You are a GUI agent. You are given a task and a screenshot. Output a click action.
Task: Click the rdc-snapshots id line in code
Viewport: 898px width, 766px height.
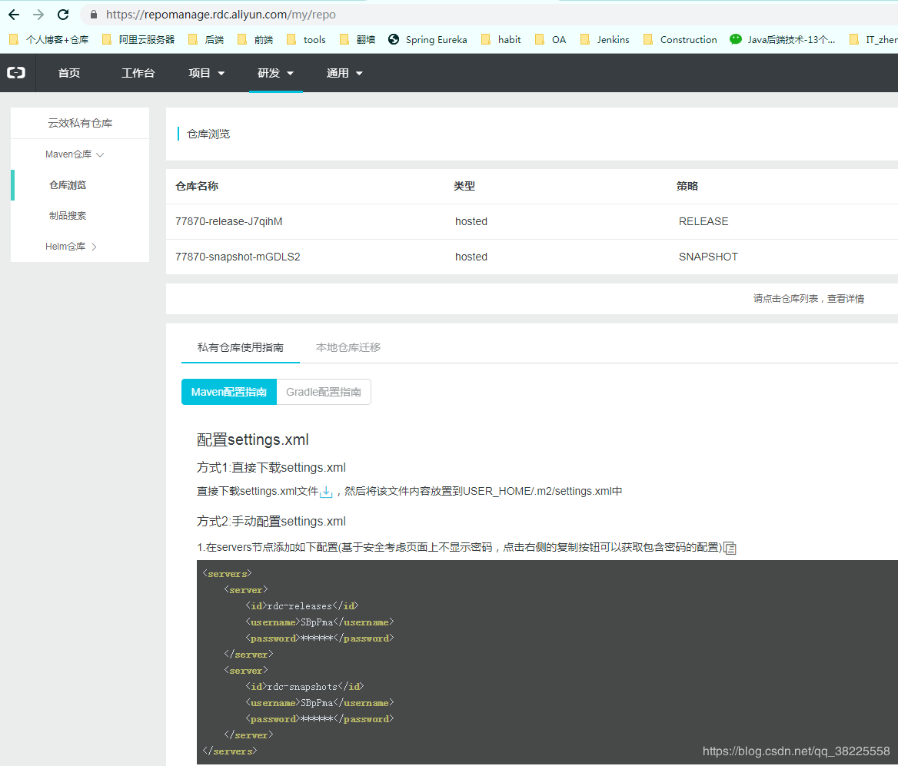(304, 687)
